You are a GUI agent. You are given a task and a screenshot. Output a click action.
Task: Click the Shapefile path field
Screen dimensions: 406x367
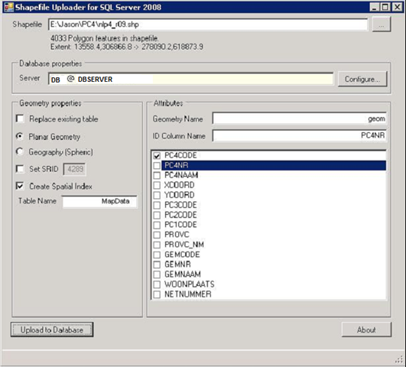(x=208, y=24)
